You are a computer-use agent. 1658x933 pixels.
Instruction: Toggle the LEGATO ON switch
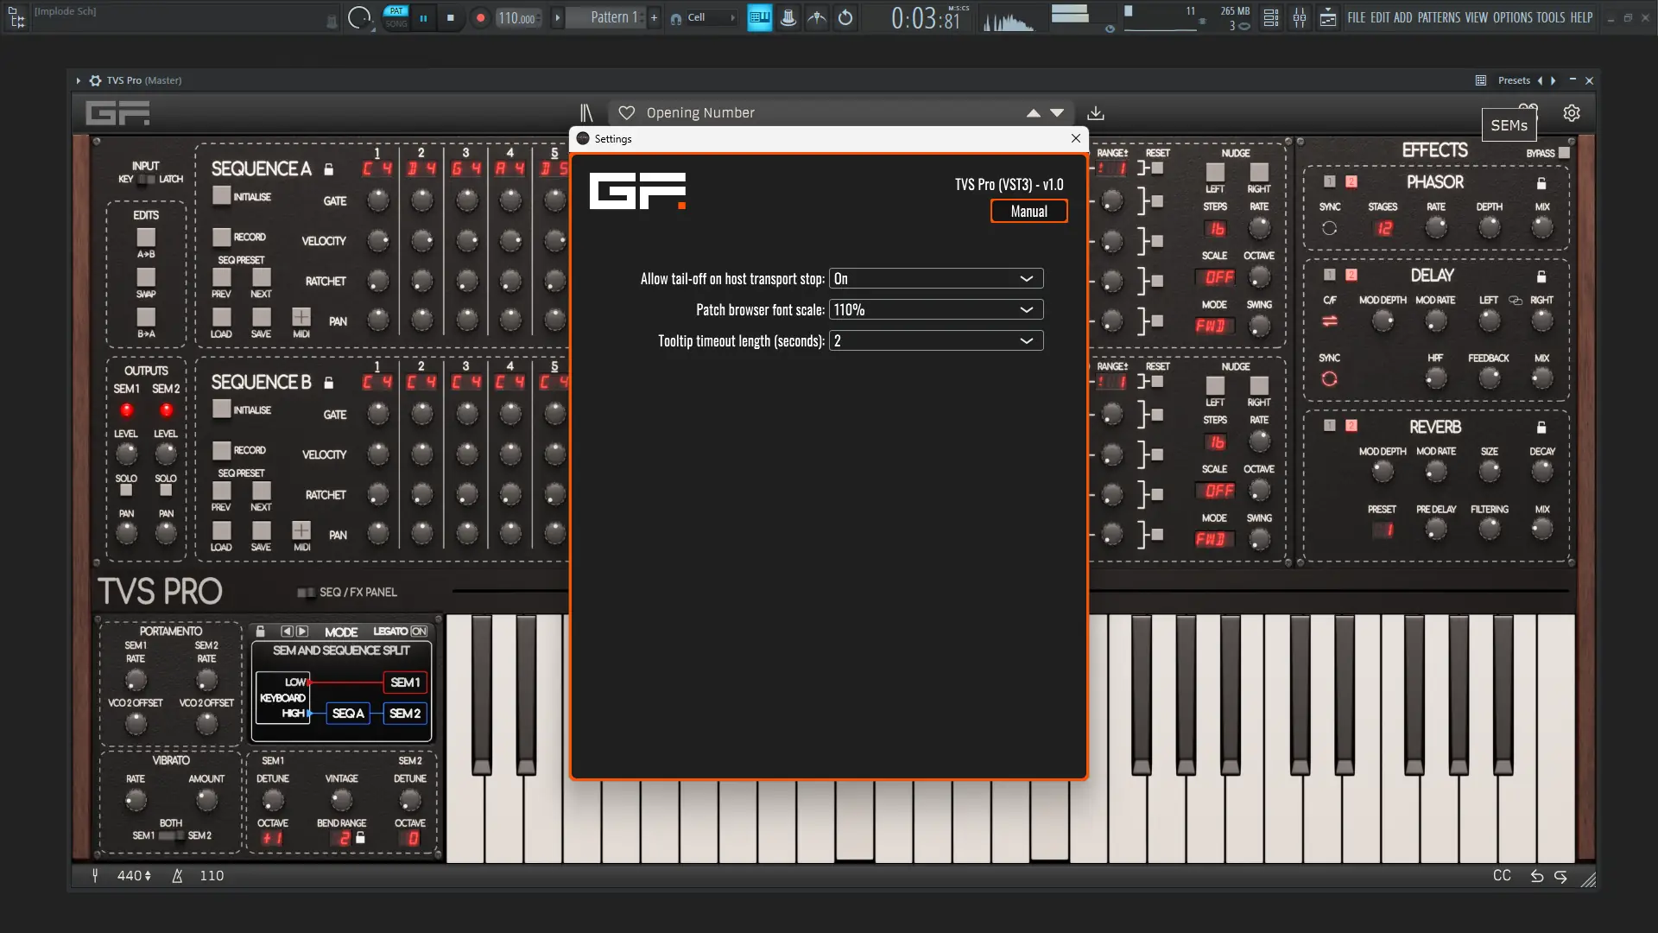tap(419, 632)
